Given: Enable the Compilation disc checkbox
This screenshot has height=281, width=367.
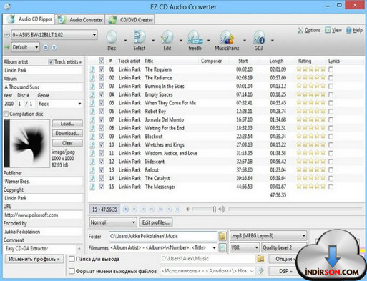Looking at the screenshot, I should 6,114.
